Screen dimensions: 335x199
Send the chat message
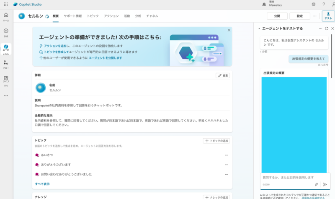pyautogui.click(x=325, y=184)
